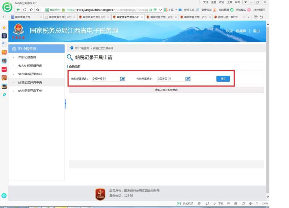Select 争议申诉记录查询 in the sidebar
Viewport: 289px width, 208px height.
click(x=30, y=74)
